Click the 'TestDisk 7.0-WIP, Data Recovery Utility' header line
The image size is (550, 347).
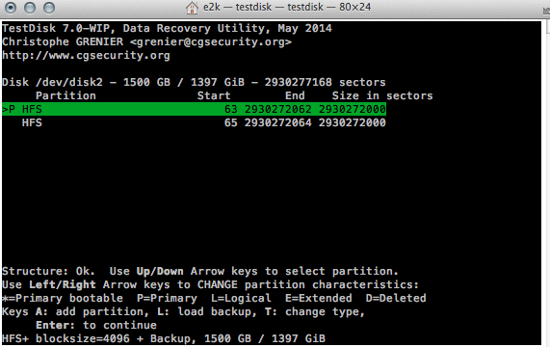(167, 28)
